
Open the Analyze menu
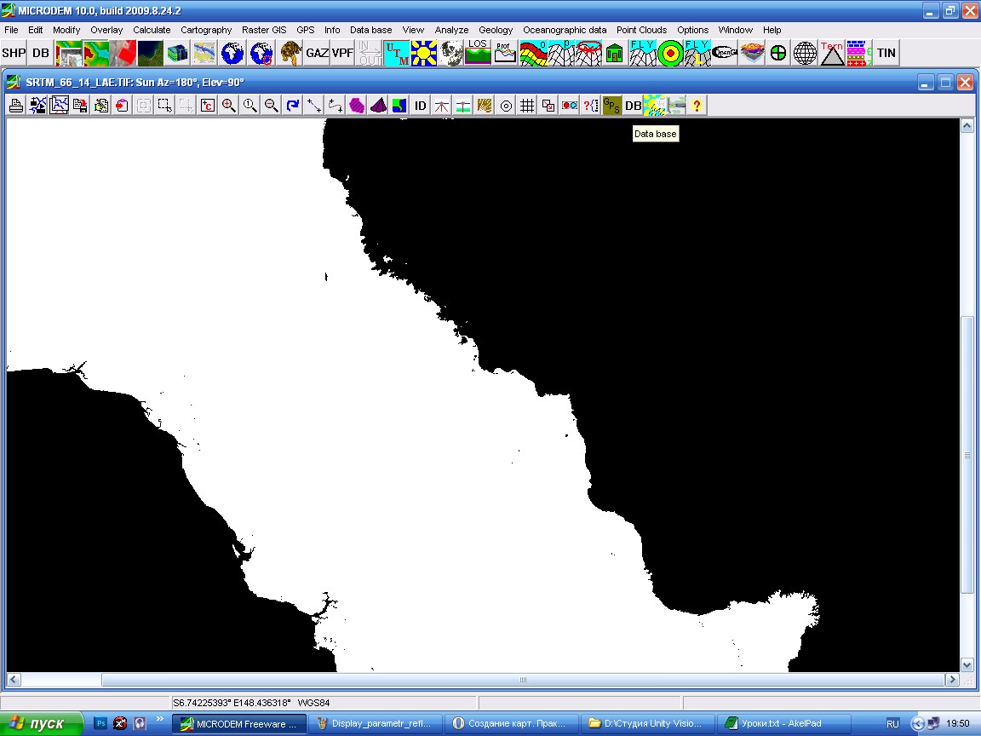(451, 30)
